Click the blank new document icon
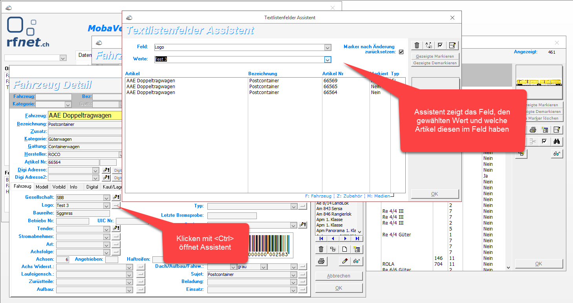This screenshot has width=573, height=303. click(x=345, y=249)
